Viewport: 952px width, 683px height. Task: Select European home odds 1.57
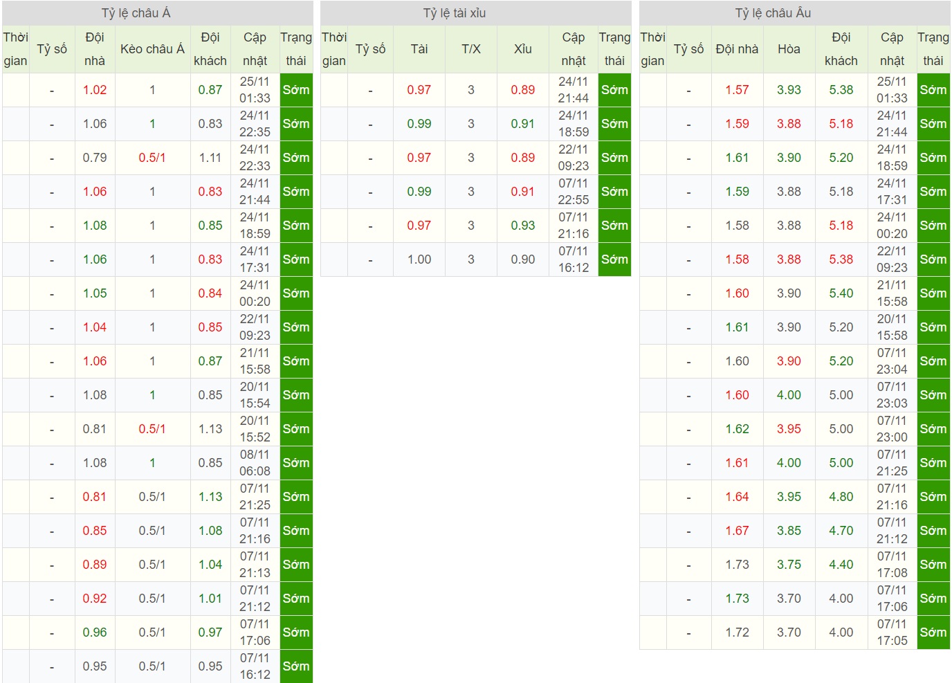tap(738, 90)
